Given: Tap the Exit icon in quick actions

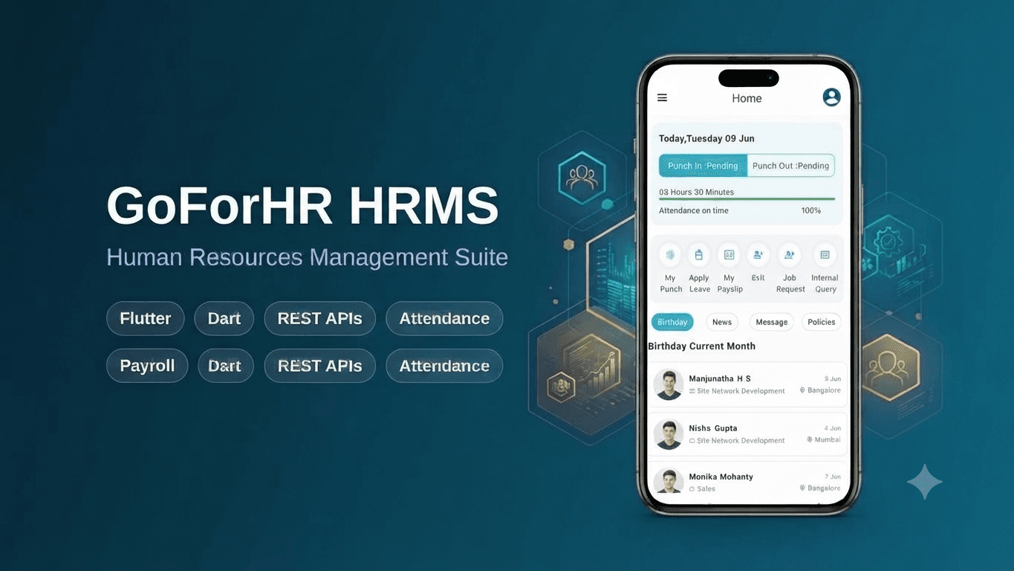Looking at the screenshot, I should click(x=758, y=255).
